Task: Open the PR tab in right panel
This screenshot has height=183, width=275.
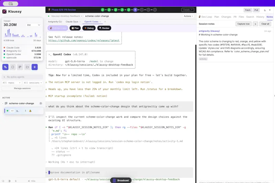Action: click(235, 17)
